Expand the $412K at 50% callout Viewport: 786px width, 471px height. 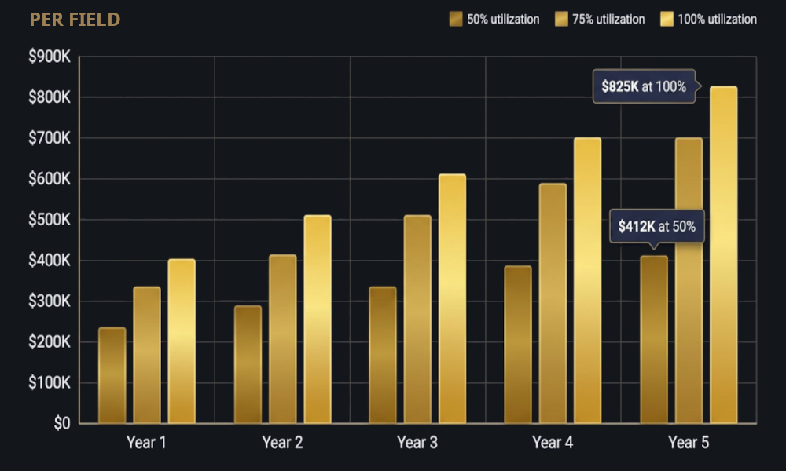click(659, 226)
